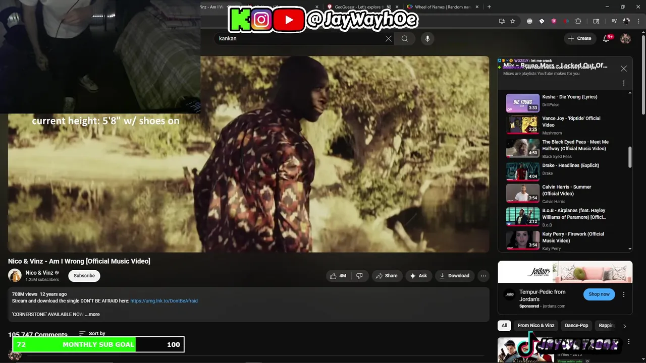Click the video player to pause

tap(248, 154)
